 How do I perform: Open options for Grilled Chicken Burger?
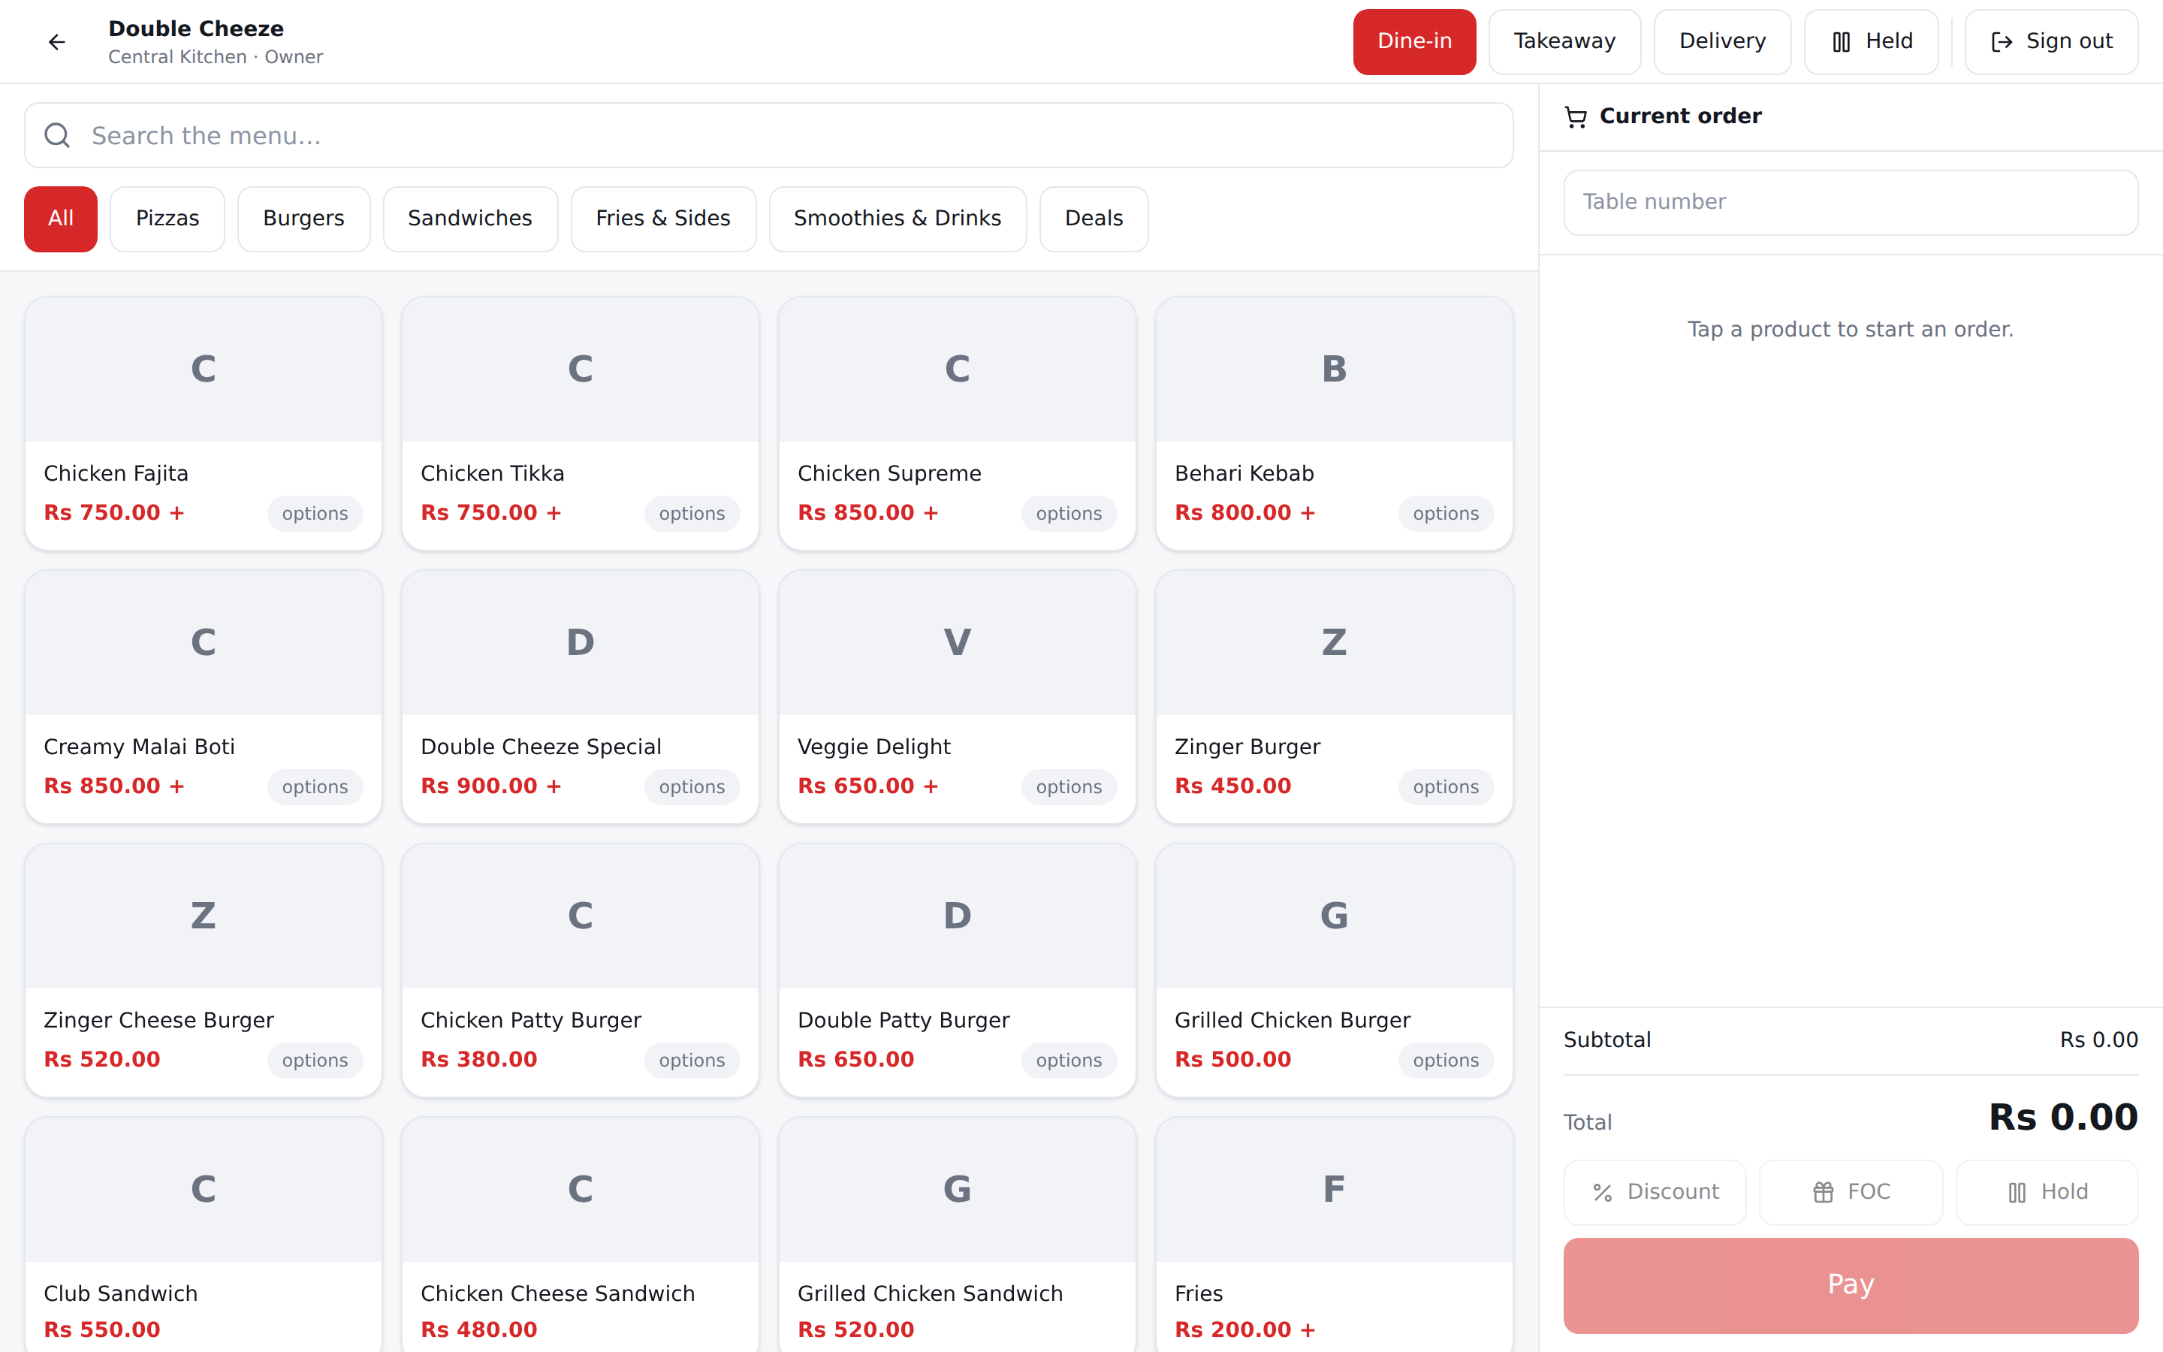click(x=1447, y=1061)
